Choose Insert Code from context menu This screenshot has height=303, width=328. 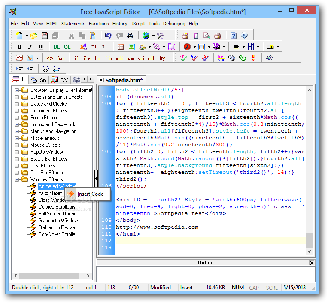(x=88, y=194)
